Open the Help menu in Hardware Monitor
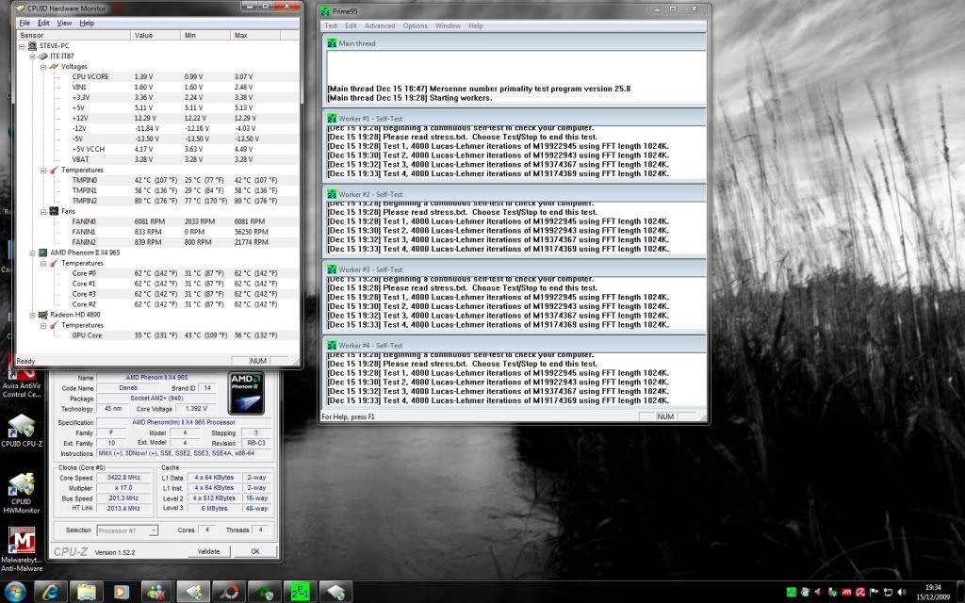Image resolution: width=965 pixels, height=603 pixels. click(x=87, y=23)
